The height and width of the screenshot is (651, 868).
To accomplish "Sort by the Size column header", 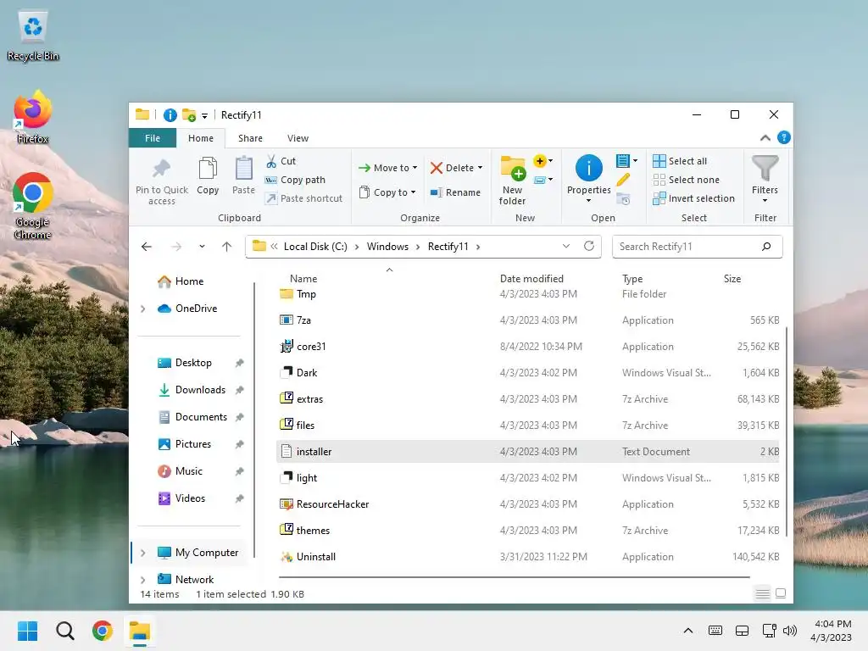I will 732,278.
